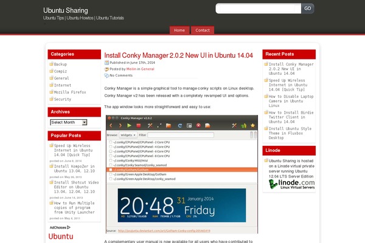
Task: Click the red Ubuntu ad heading
Action: [61, 236]
